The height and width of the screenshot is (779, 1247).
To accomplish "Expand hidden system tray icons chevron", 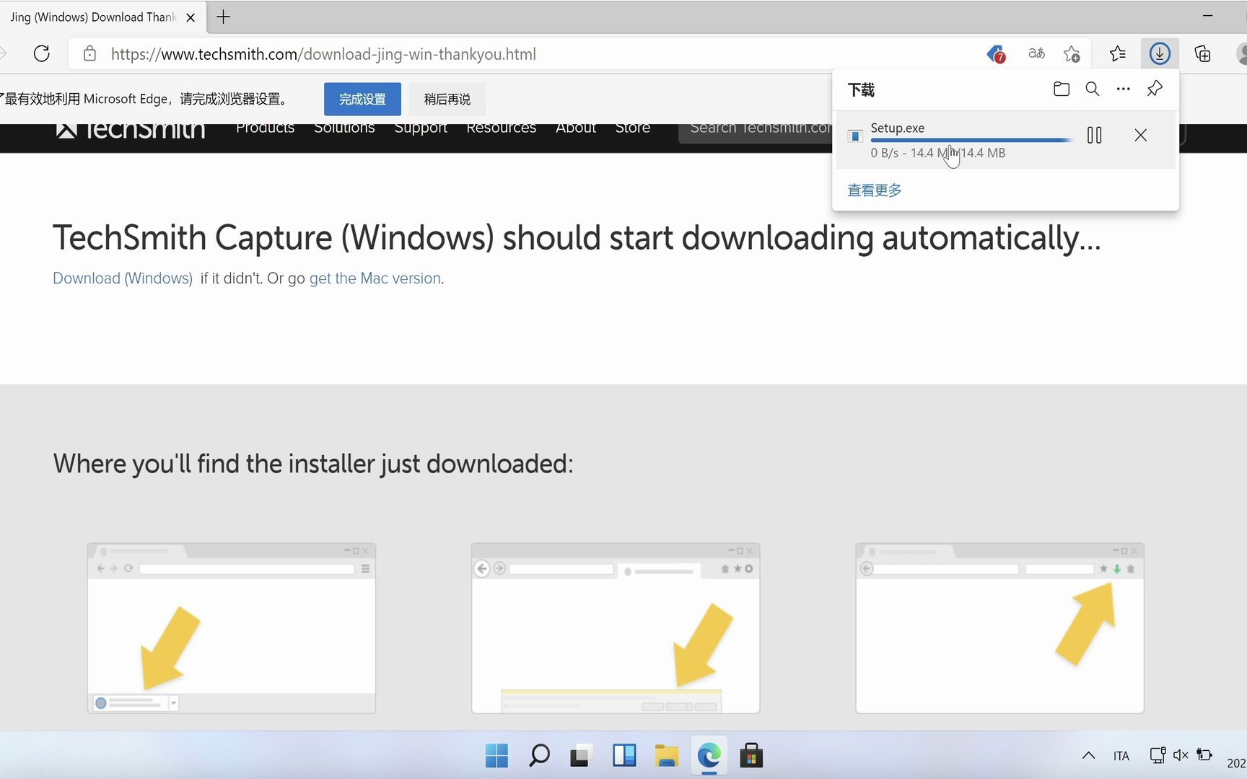I will (1088, 755).
